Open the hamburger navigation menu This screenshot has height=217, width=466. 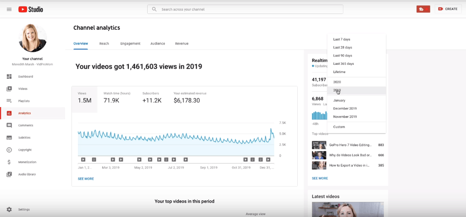pos(9,9)
